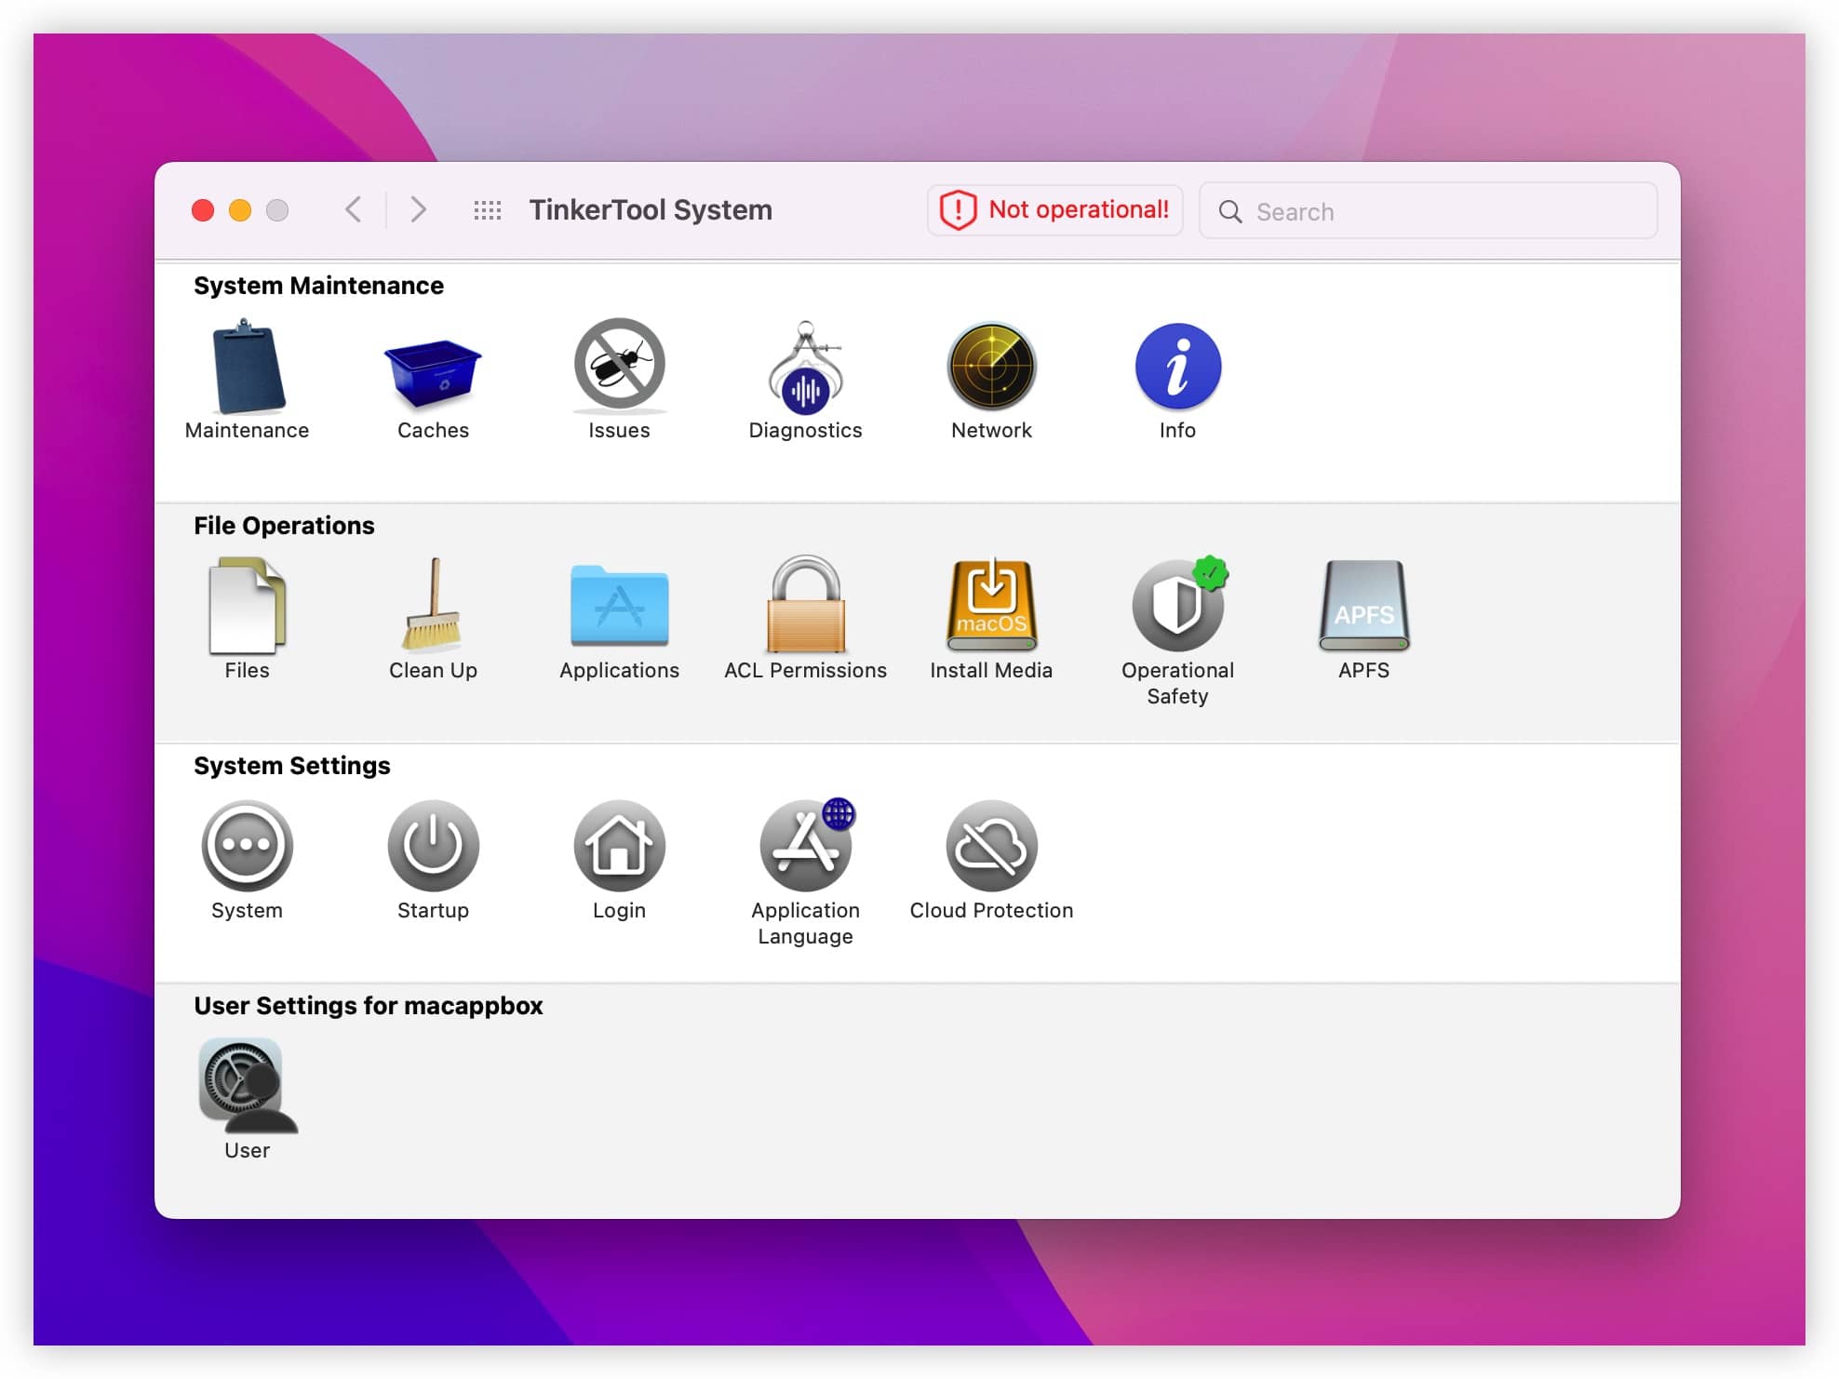Select the Clean Up broom icon
Image resolution: width=1839 pixels, height=1379 pixels.
point(433,604)
